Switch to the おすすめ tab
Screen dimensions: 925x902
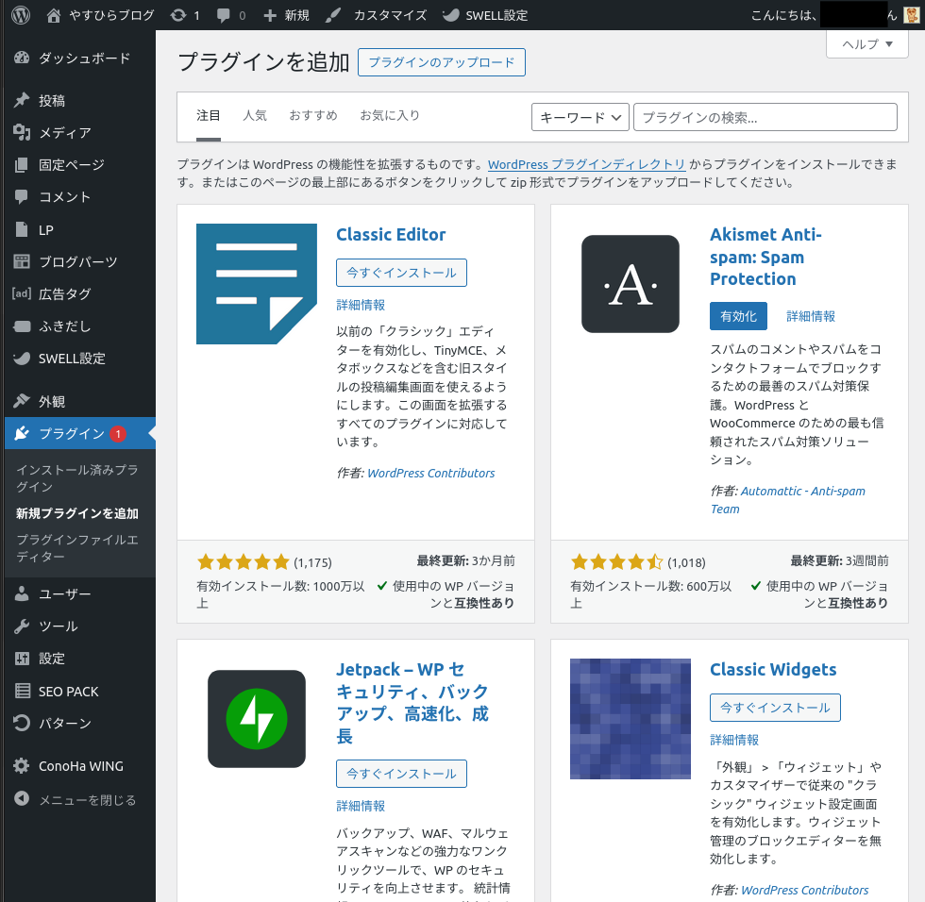(x=313, y=115)
